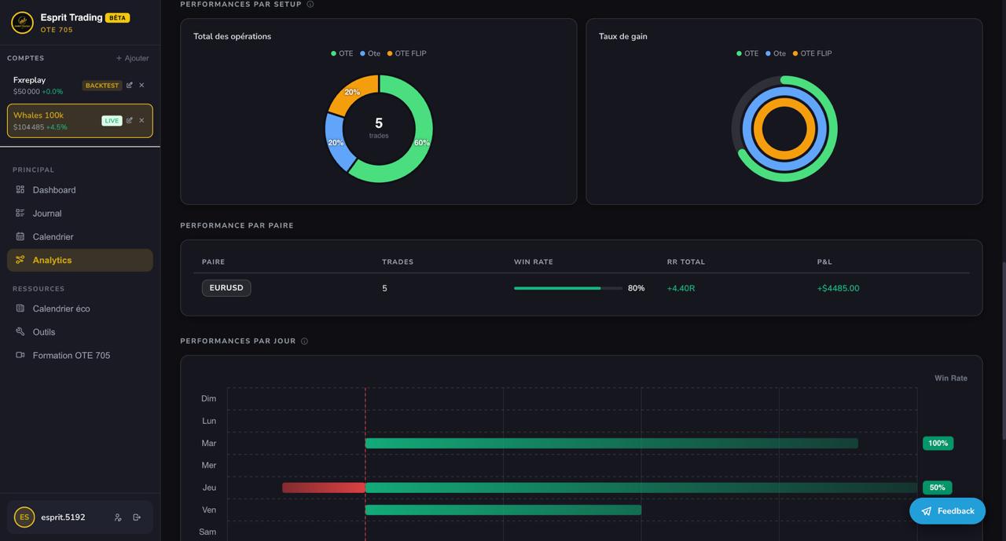This screenshot has height=541, width=1006.
Task: Toggle OTE legend in Total des opérations
Action: click(342, 53)
